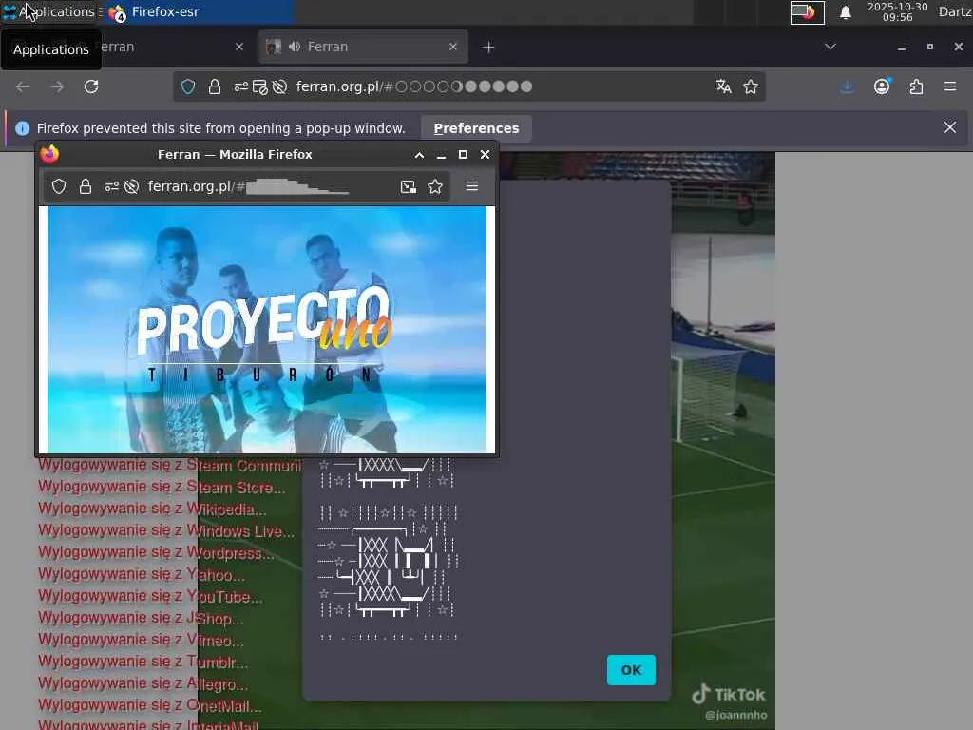Click the text 'Wylogowywanie się z YouTube...'
This screenshot has width=973, height=730.
click(150, 596)
